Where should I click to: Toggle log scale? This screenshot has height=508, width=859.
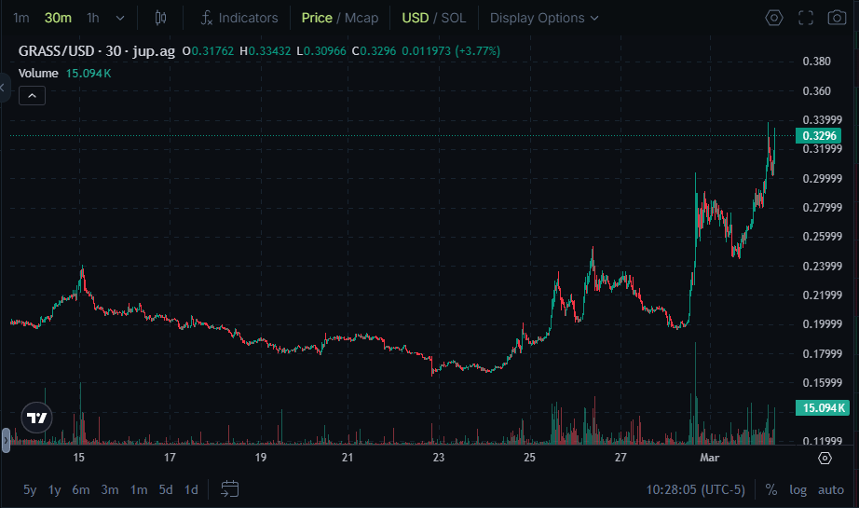coord(798,490)
